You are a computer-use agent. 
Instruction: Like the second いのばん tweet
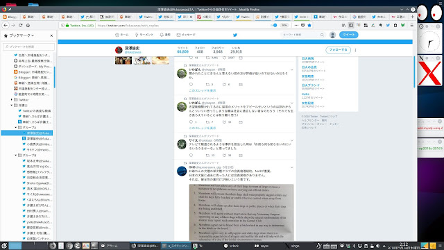tap(224, 122)
